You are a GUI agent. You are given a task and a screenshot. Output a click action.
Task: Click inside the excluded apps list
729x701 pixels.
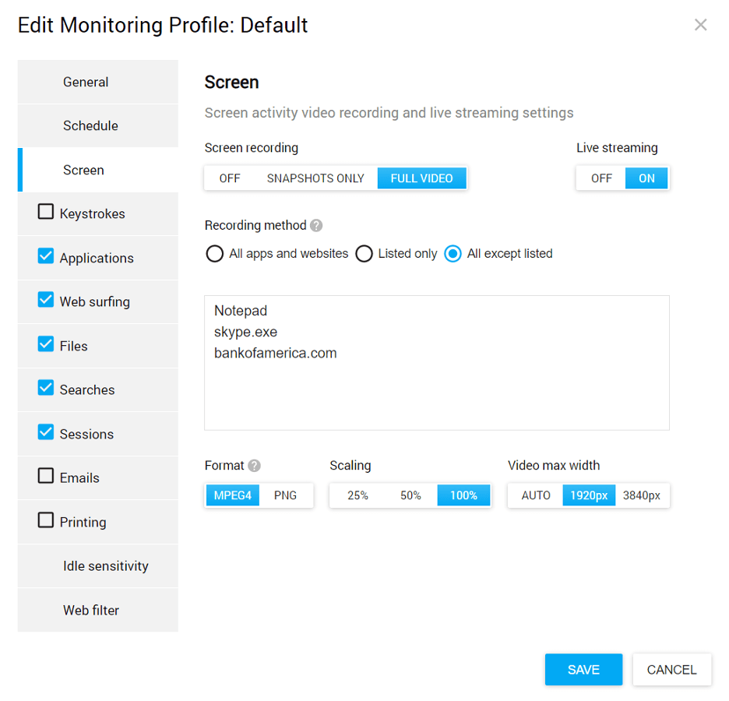pos(436,362)
